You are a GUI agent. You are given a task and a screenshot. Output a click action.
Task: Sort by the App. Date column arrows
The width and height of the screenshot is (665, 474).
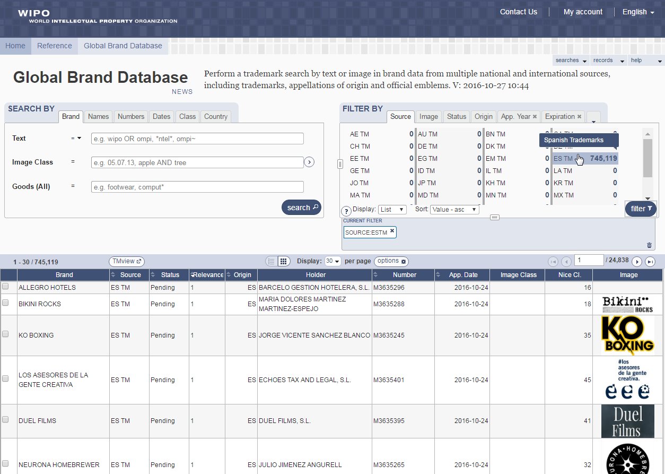tap(439, 275)
